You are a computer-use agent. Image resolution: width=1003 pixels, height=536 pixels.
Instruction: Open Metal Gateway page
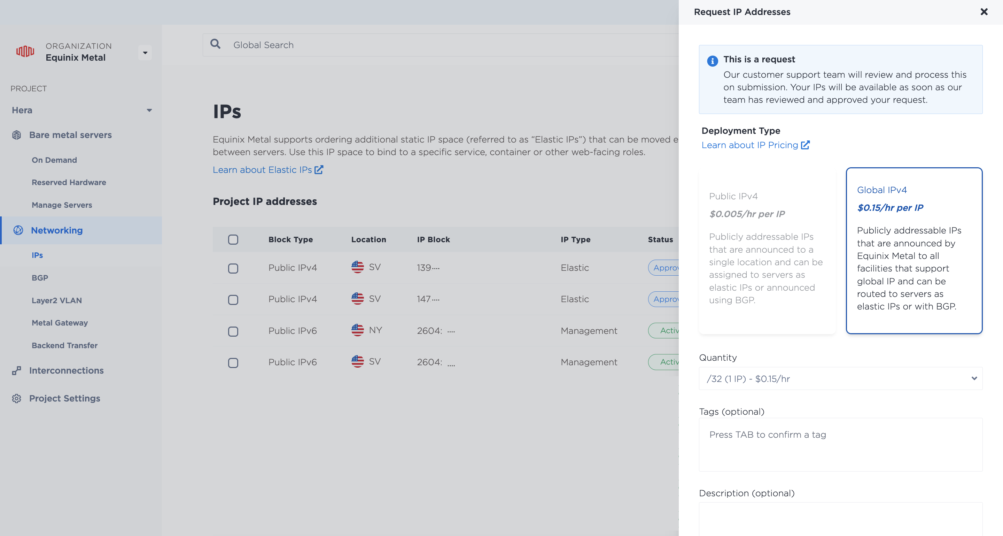tap(60, 322)
